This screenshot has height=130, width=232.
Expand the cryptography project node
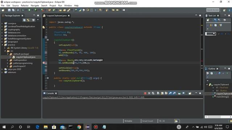2,30
